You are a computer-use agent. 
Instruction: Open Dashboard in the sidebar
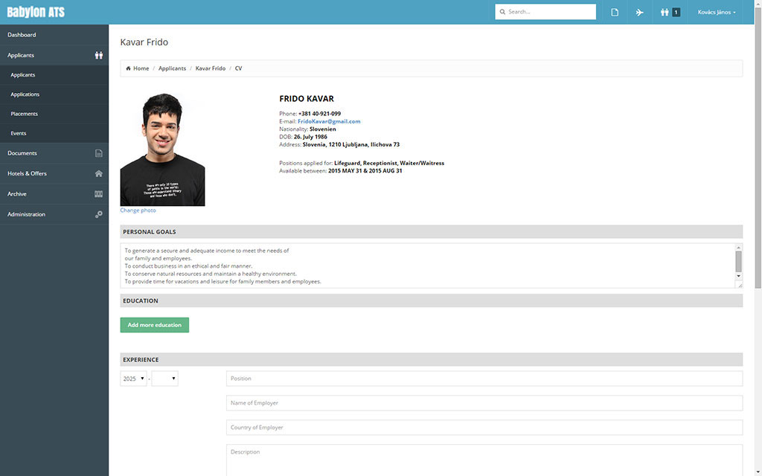(x=54, y=35)
